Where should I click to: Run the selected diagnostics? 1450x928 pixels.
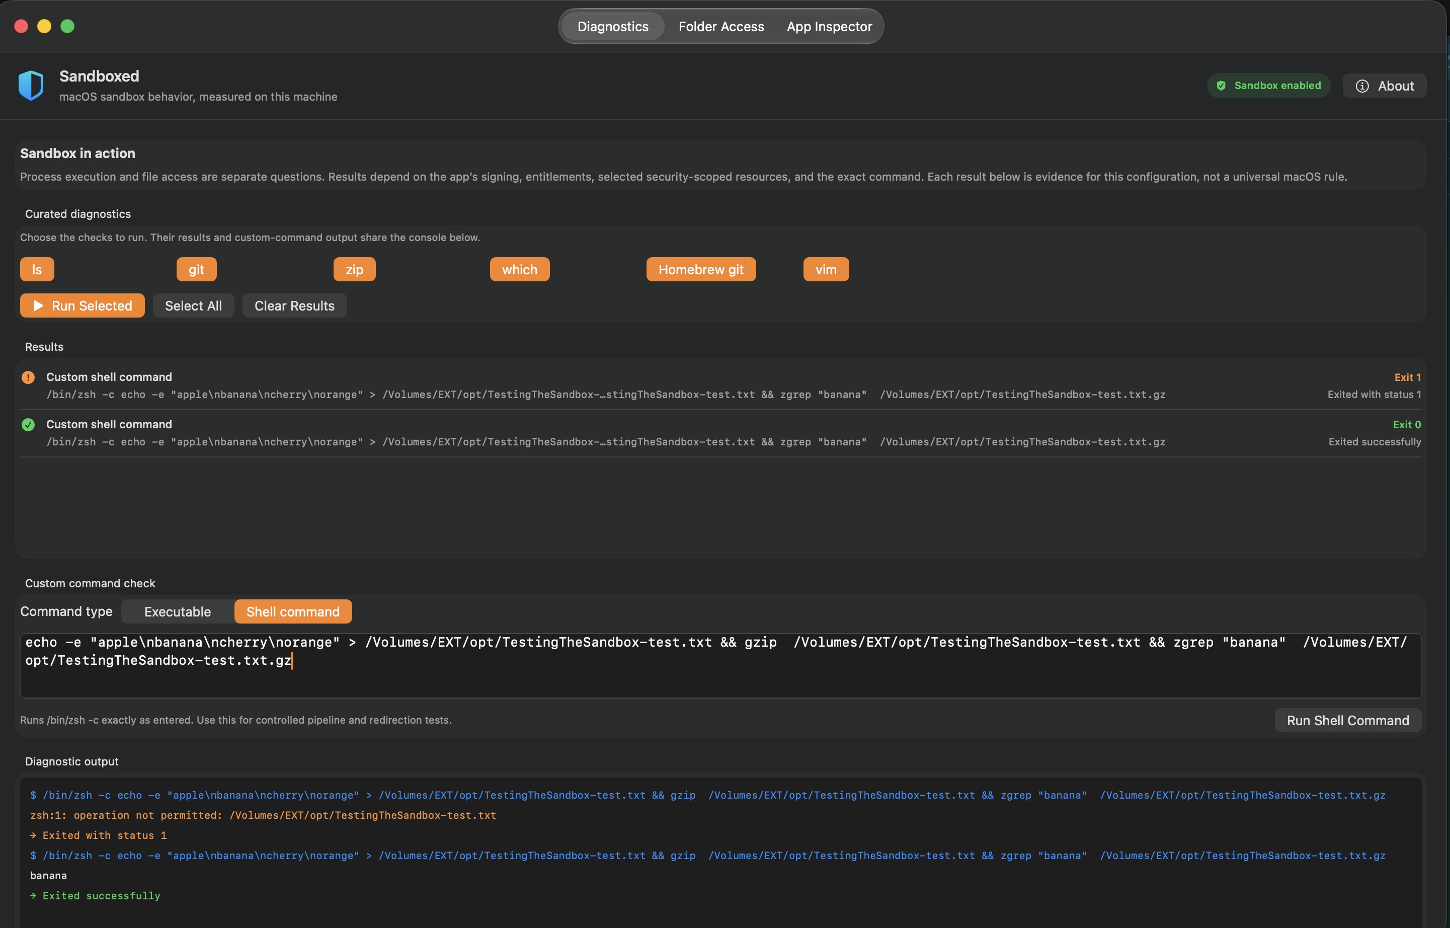[x=83, y=305]
